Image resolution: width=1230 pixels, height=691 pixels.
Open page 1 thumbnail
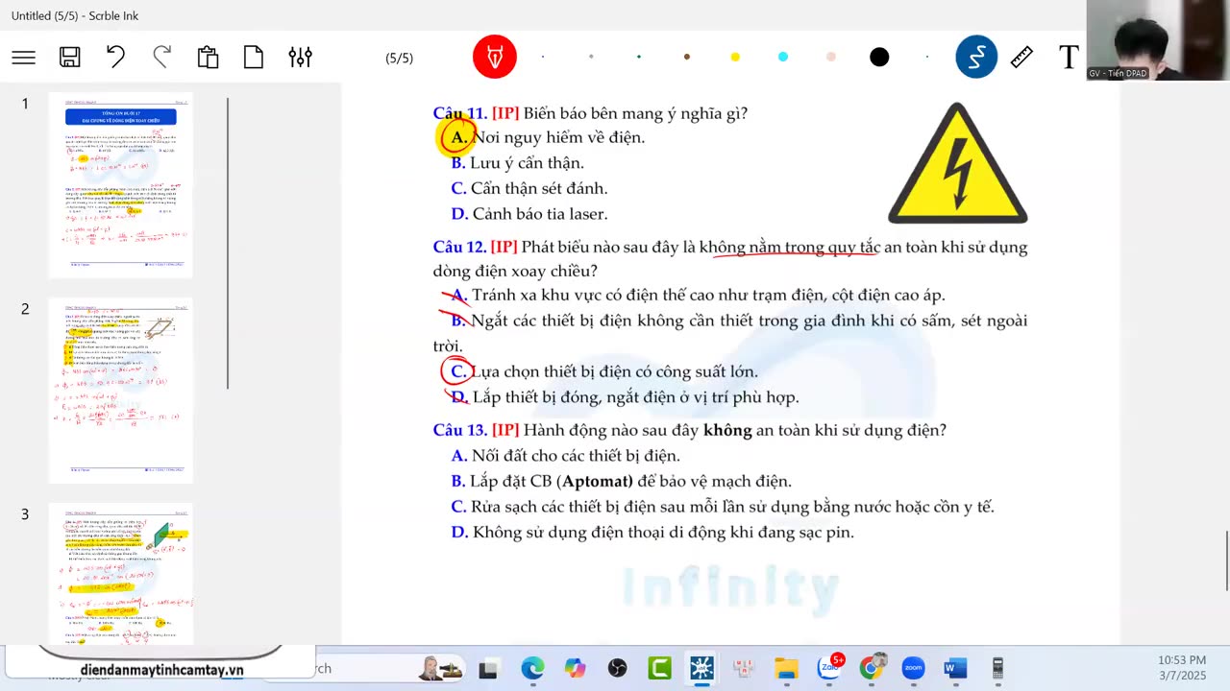[121, 185]
